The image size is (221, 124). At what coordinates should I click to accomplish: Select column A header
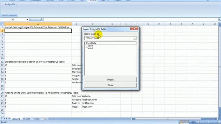coord(38,24)
